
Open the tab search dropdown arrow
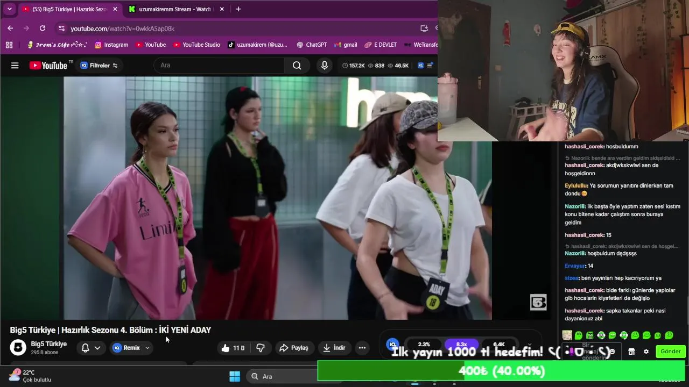tap(9, 9)
